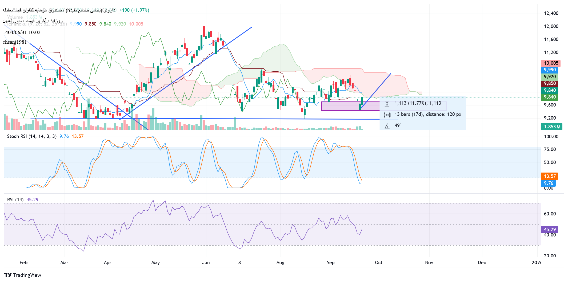Click the light green 9,920 price axis label
The height and width of the screenshot is (282, 568).
(549, 77)
